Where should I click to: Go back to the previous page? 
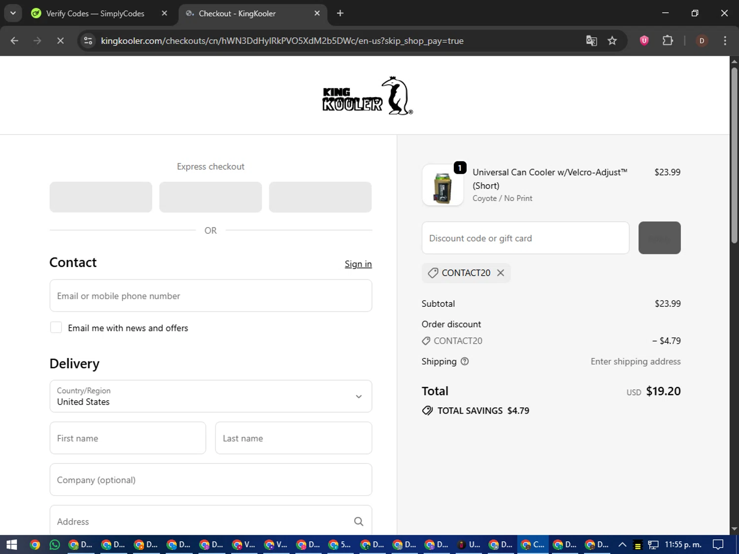(14, 41)
